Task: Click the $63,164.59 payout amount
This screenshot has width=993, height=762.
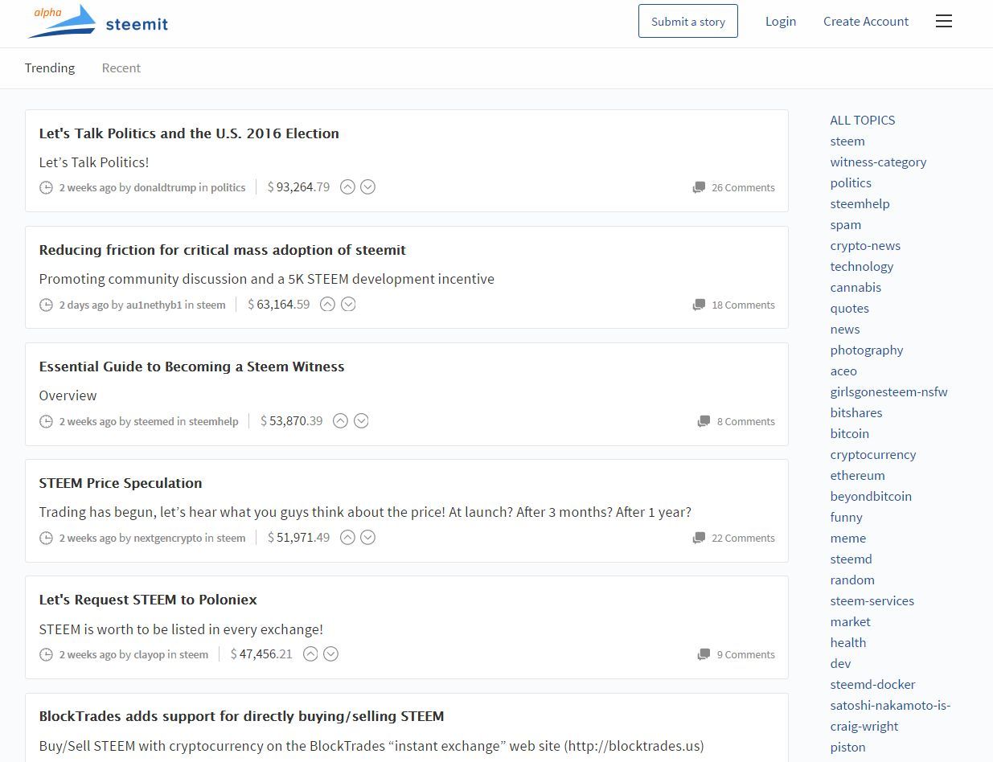Action: pos(279,305)
